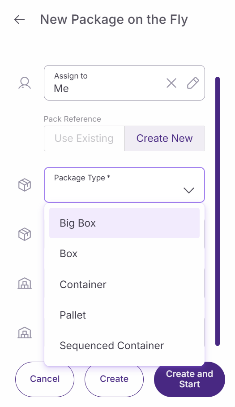
Task: Go back using the left arrow
Action: pos(19,19)
